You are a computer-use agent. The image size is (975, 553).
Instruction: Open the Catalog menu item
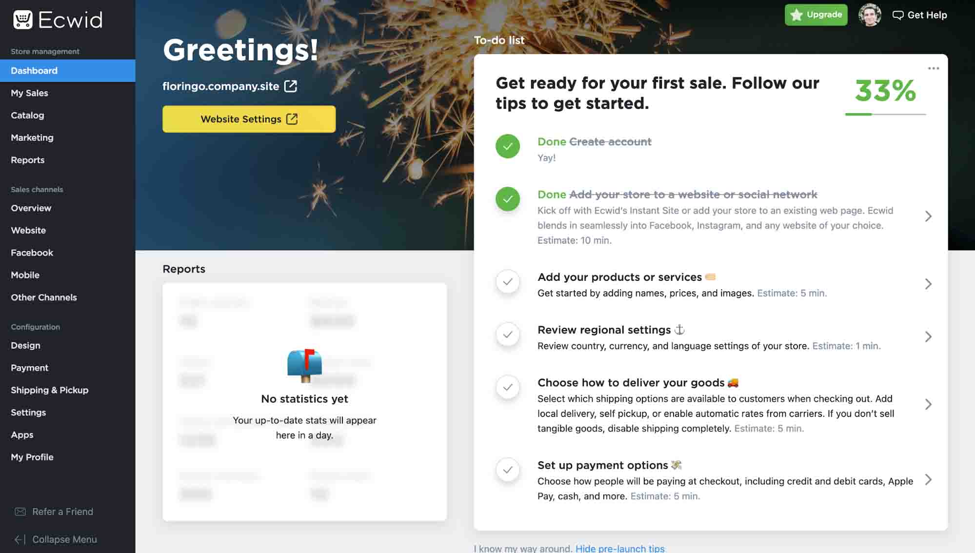click(x=27, y=115)
